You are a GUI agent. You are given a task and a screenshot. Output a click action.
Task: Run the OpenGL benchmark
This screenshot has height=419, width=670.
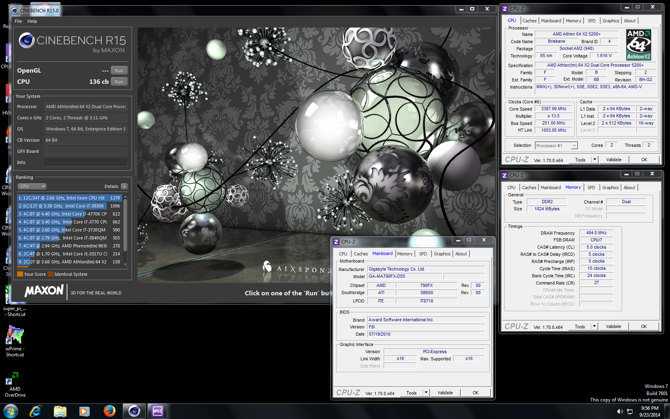pos(119,71)
